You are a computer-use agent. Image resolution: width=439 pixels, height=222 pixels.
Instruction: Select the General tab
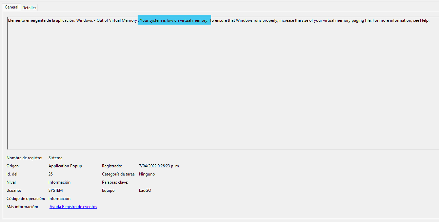pos(12,7)
